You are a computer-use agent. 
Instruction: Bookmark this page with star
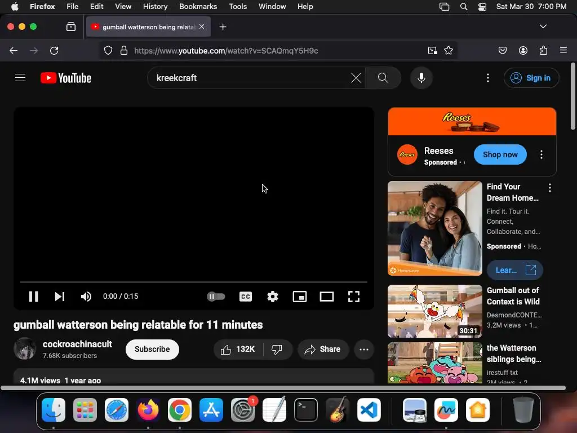[x=448, y=50]
